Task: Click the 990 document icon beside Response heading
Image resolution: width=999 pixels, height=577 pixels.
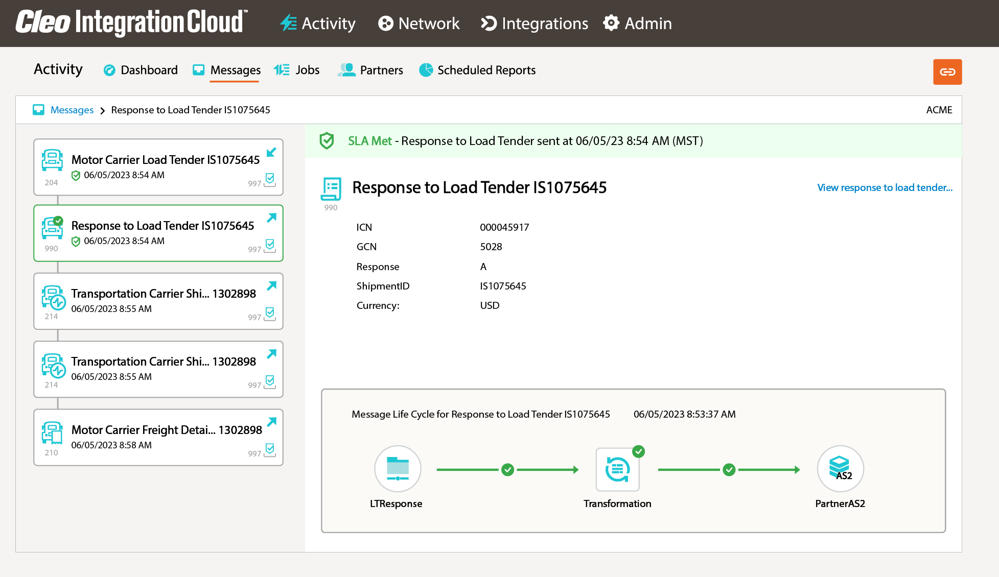Action: point(331,188)
